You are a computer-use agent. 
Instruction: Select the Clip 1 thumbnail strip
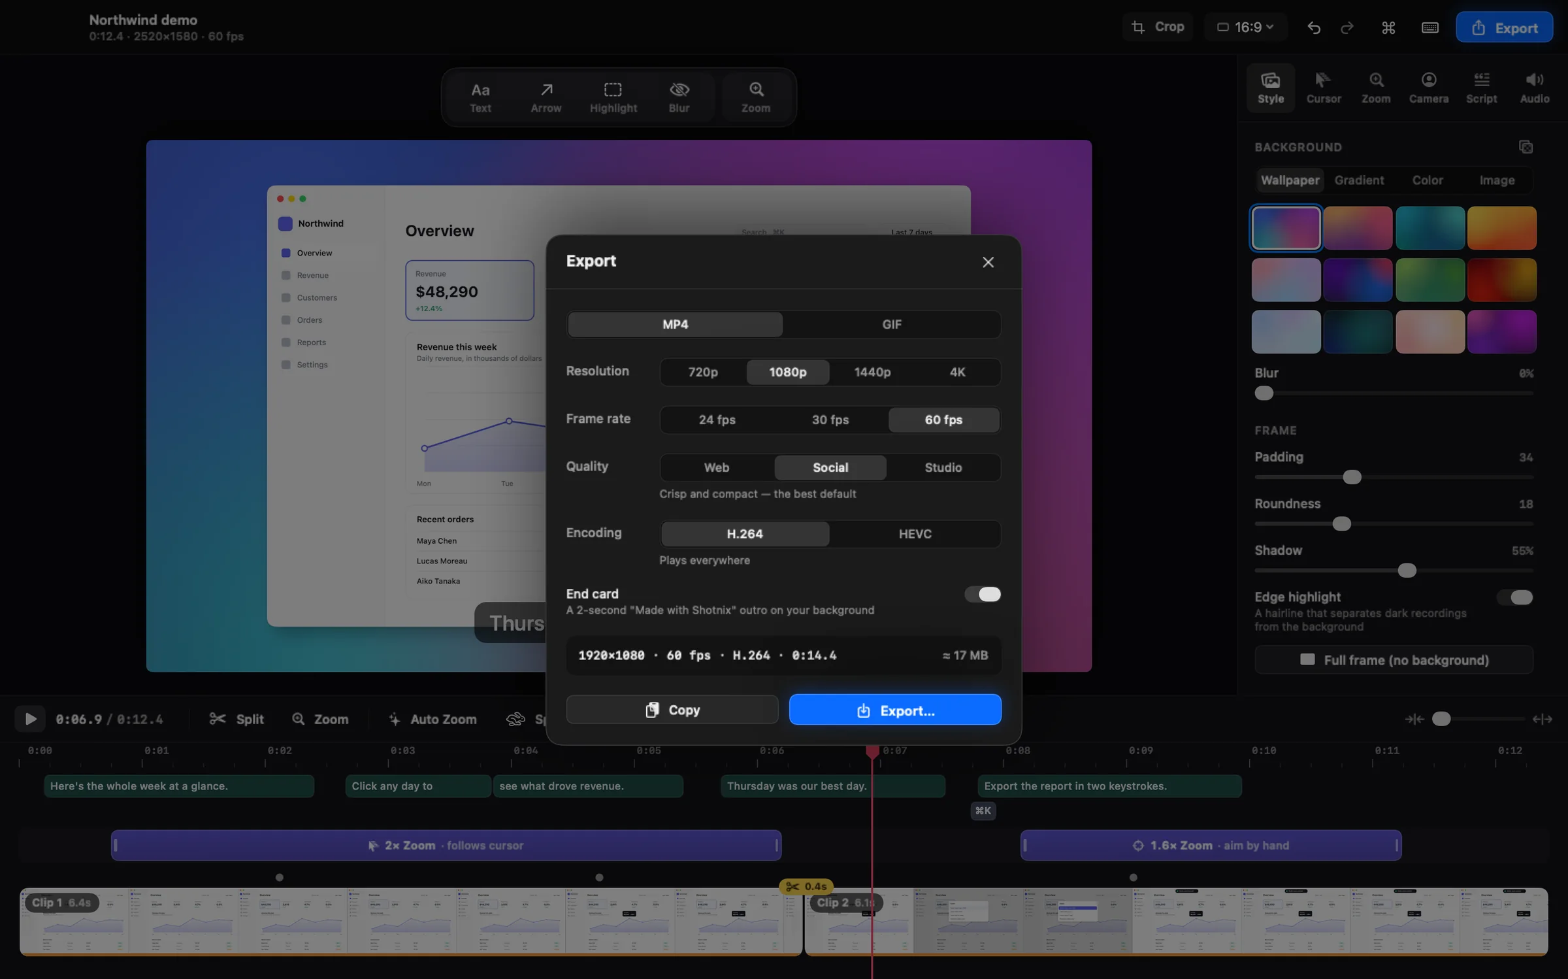(410, 921)
